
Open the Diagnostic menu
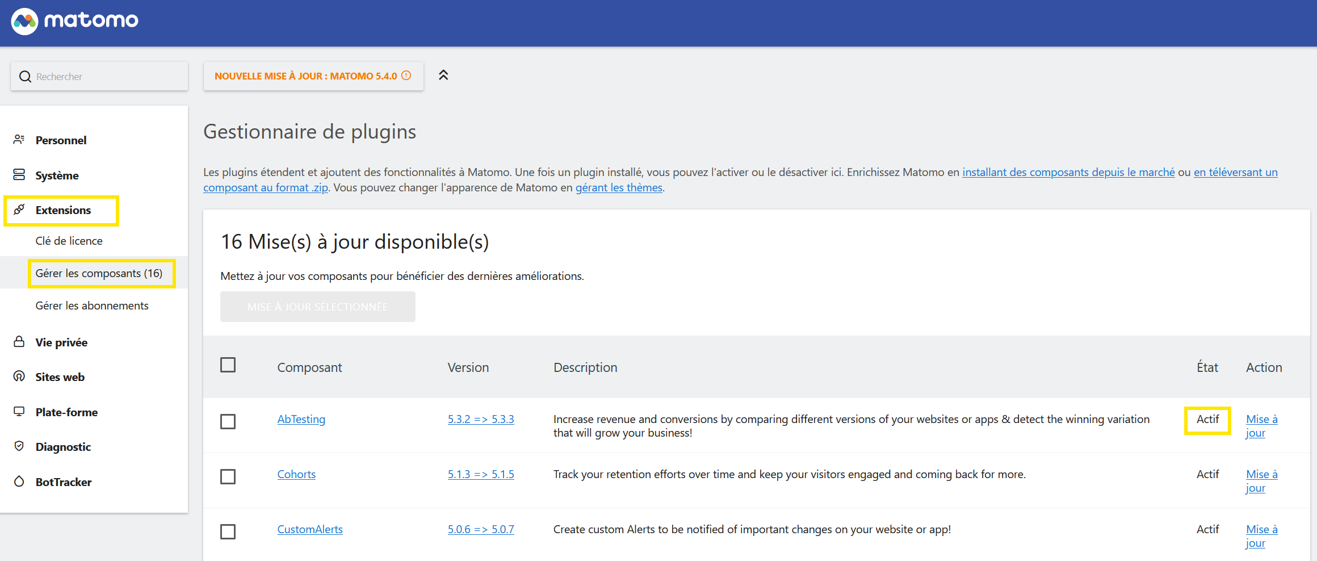tap(63, 447)
